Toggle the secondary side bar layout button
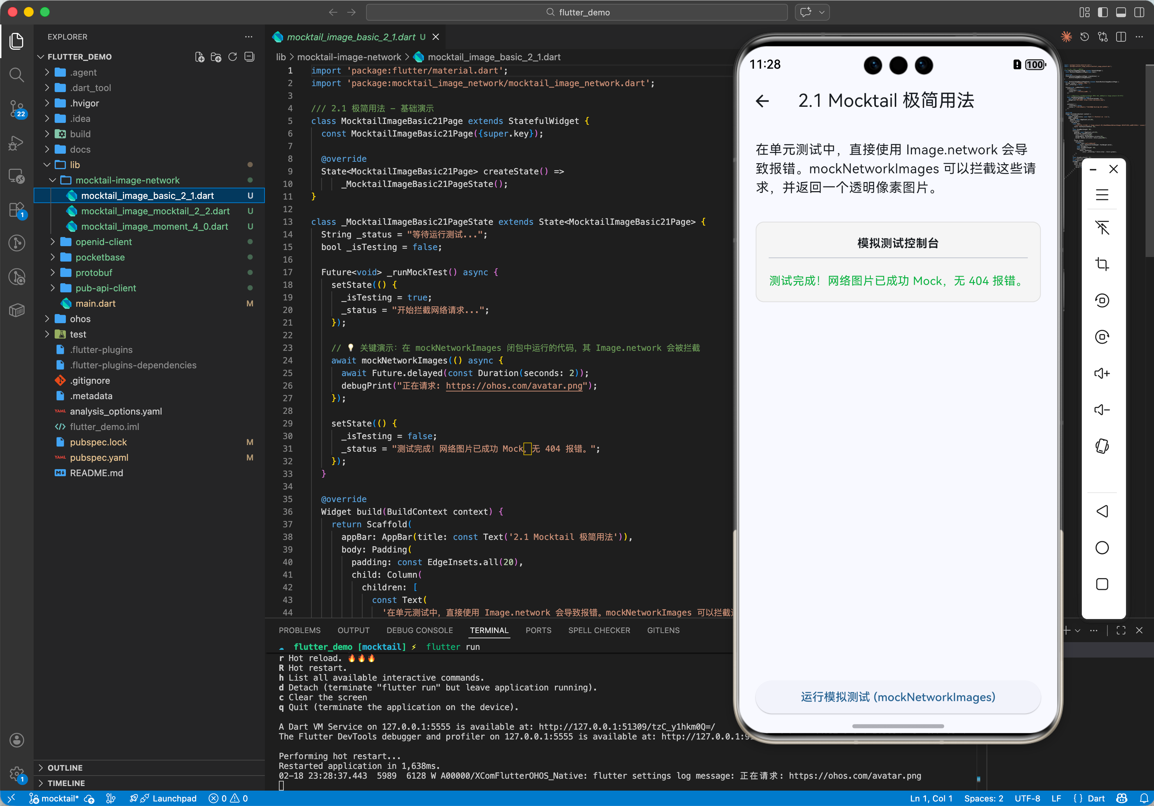The height and width of the screenshot is (806, 1154). click(x=1139, y=12)
